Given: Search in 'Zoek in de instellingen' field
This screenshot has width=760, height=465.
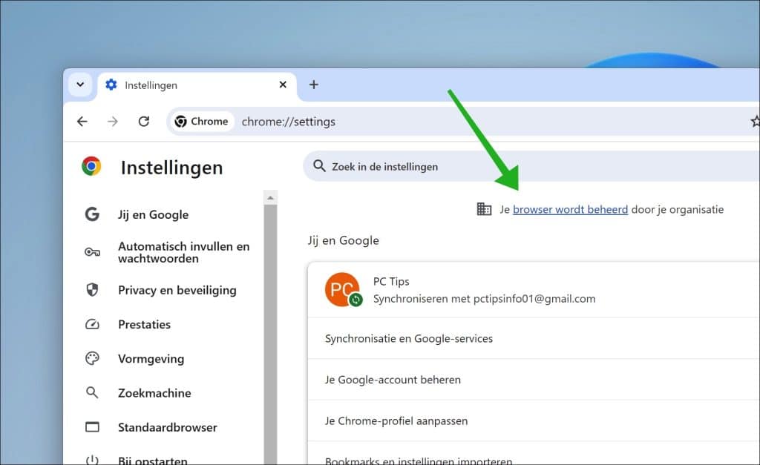Looking at the screenshot, I should pyautogui.click(x=531, y=166).
